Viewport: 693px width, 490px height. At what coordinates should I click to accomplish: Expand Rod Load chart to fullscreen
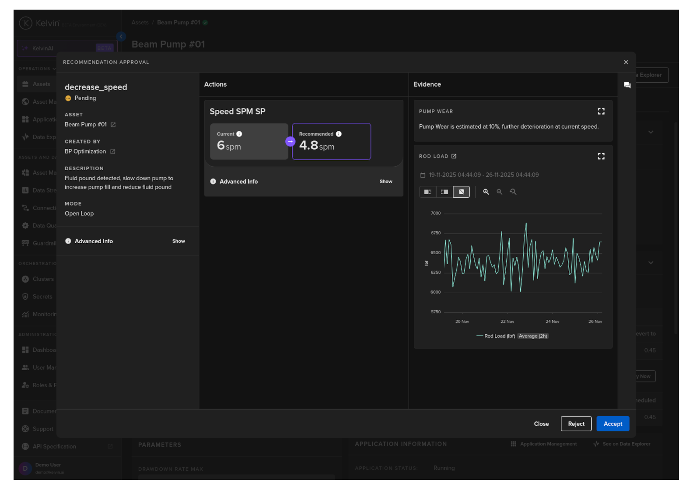point(601,156)
